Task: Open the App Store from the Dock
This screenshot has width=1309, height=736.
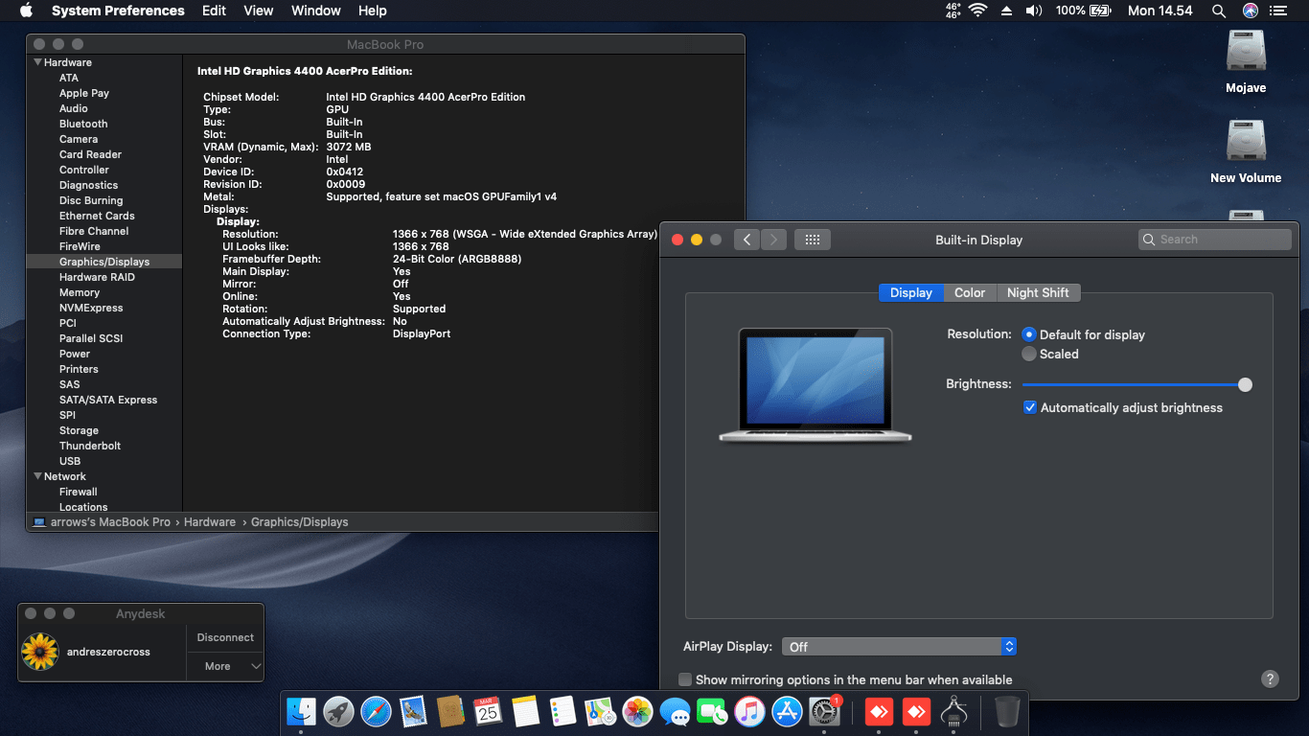Action: pos(787,712)
